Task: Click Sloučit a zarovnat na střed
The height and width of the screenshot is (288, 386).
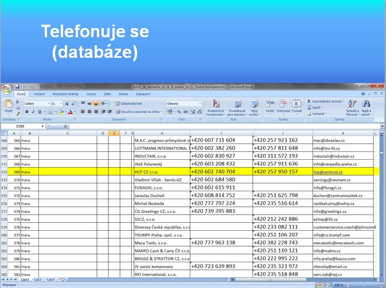Action: [x=139, y=112]
